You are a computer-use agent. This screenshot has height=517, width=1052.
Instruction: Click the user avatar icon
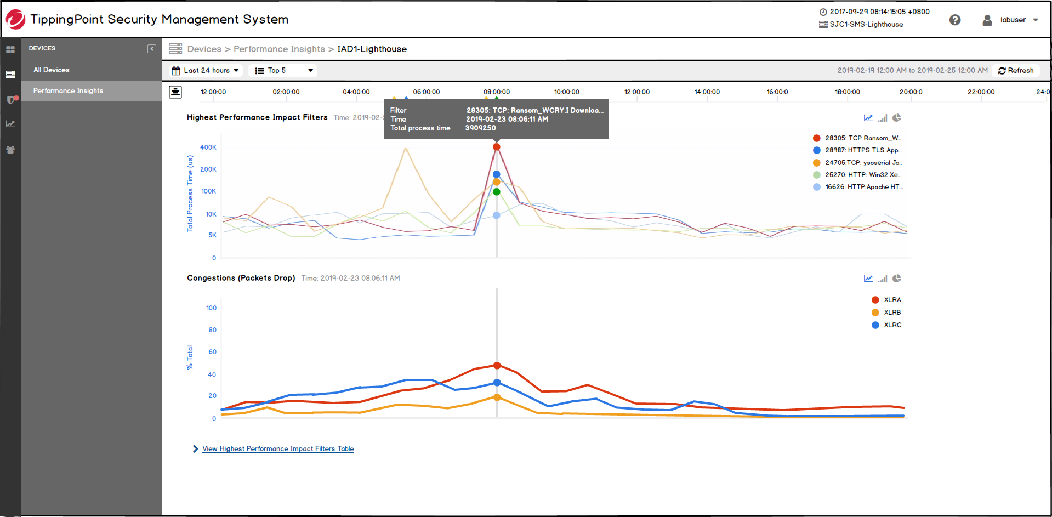click(987, 20)
